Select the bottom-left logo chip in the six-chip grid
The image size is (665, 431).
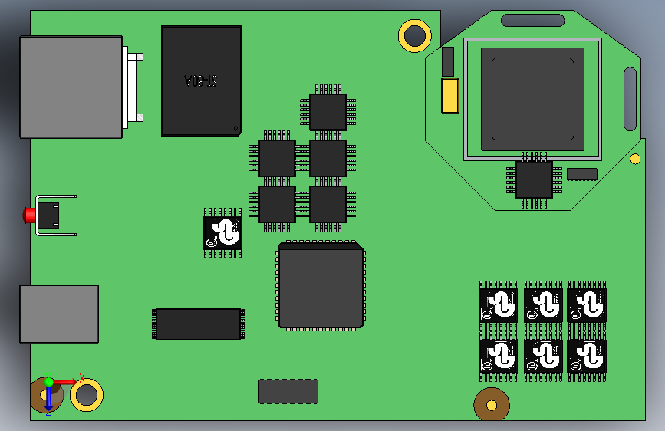[x=499, y=357]
